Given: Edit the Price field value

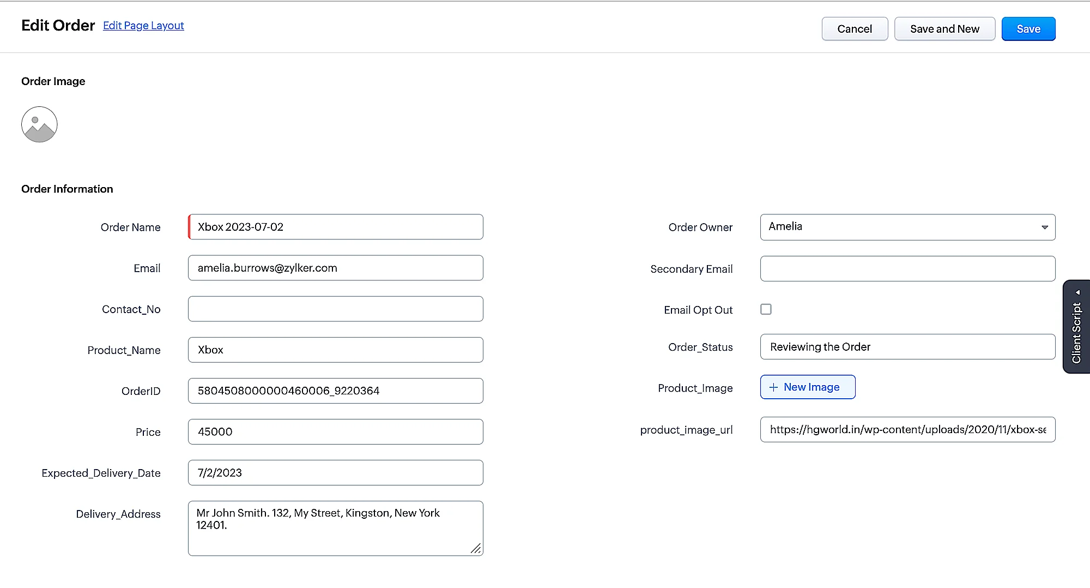Looking at the screenshot, I should coord(335,431).
